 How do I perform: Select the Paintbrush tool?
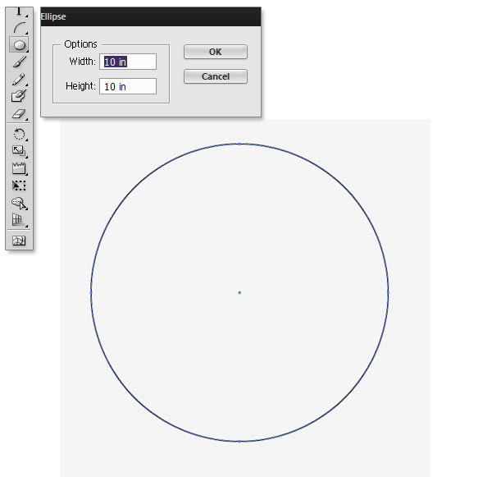pos(19,62)
